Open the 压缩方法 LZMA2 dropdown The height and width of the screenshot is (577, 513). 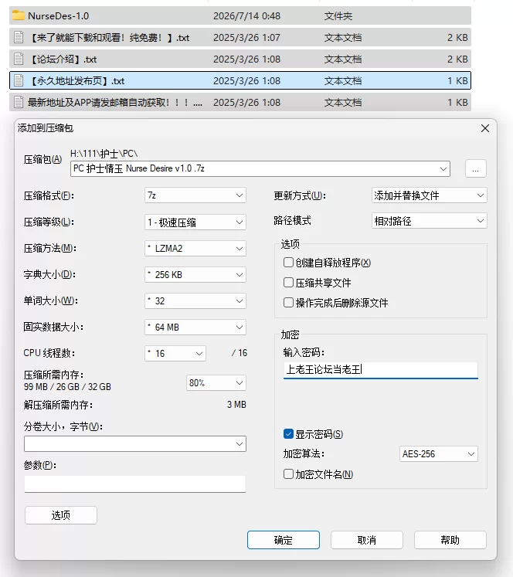pyautogui.click(x=195, y=249)
